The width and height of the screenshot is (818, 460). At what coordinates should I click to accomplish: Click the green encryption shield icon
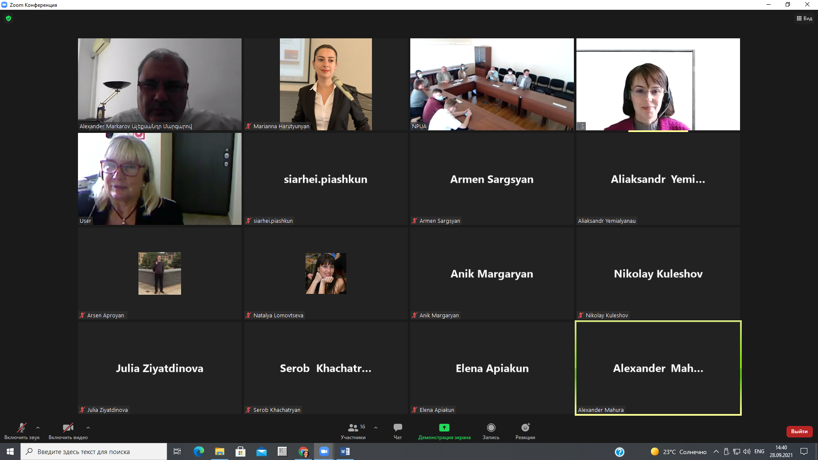9,18
